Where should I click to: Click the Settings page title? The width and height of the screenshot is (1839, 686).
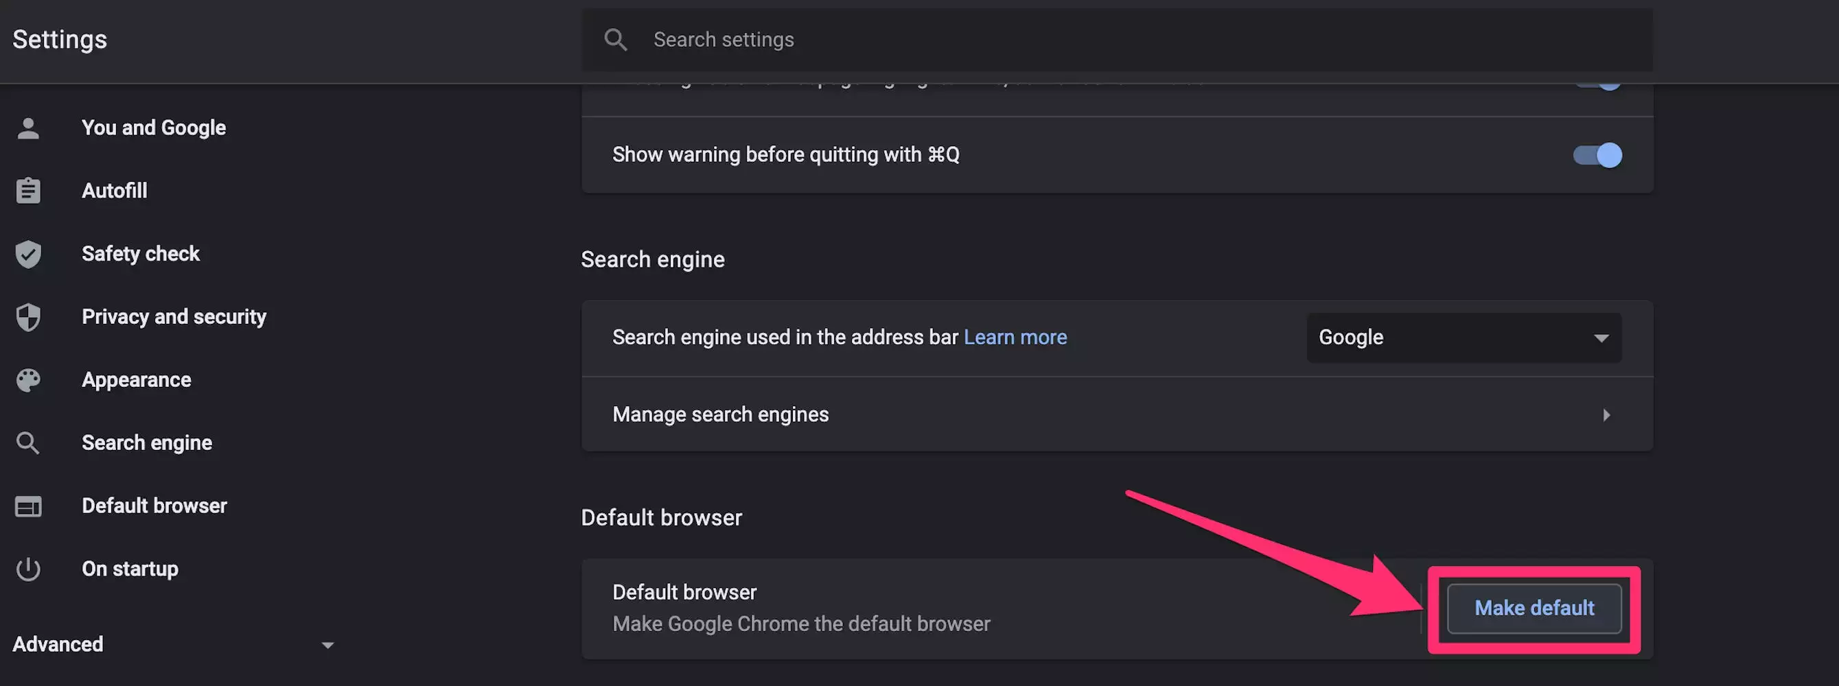(60, 39)
